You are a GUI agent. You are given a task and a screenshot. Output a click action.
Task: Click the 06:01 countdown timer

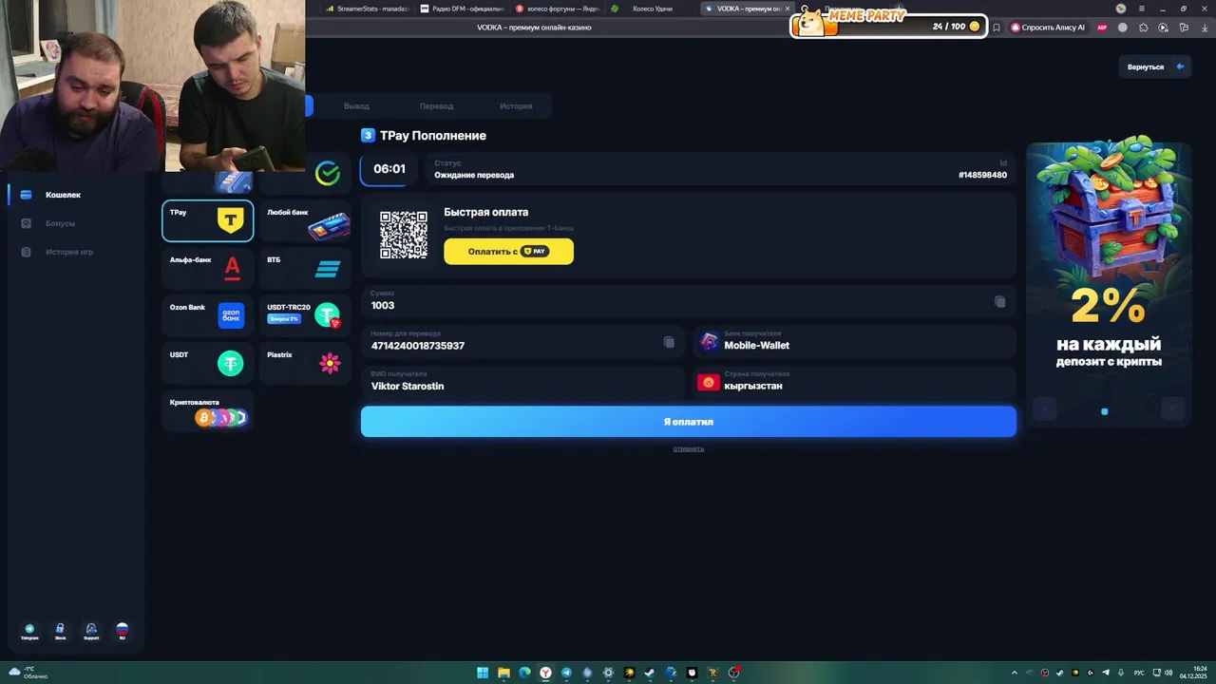click(389, 169)
